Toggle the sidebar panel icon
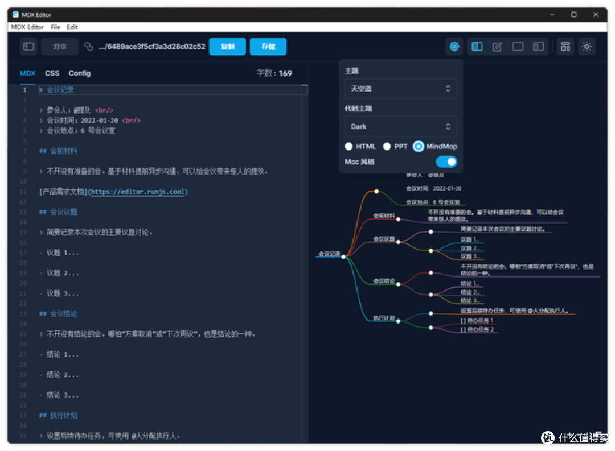The width and height of the screenshot is (615, 451). tap(28, 47)
